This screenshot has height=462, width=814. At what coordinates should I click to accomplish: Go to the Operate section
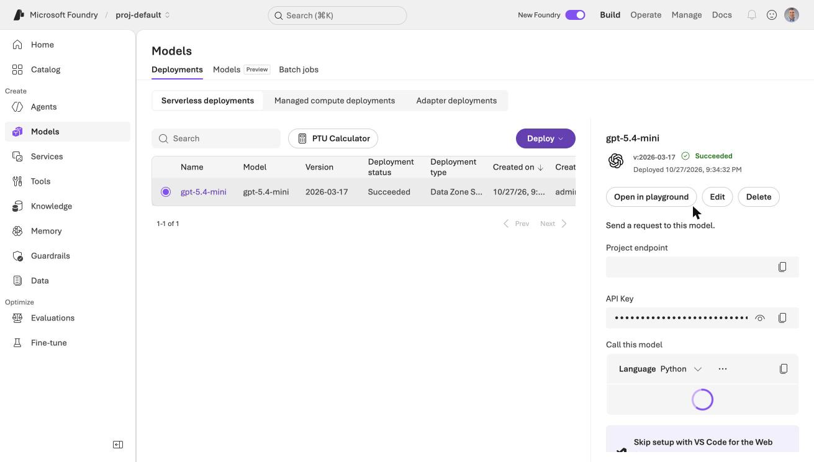click(x=646, y=15)
